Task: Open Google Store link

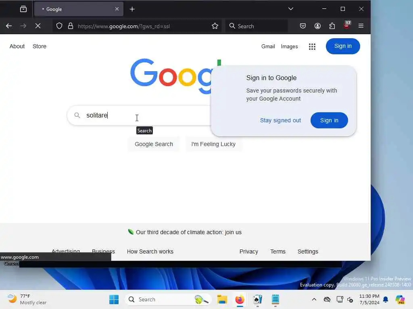Action: pos(40,46)
